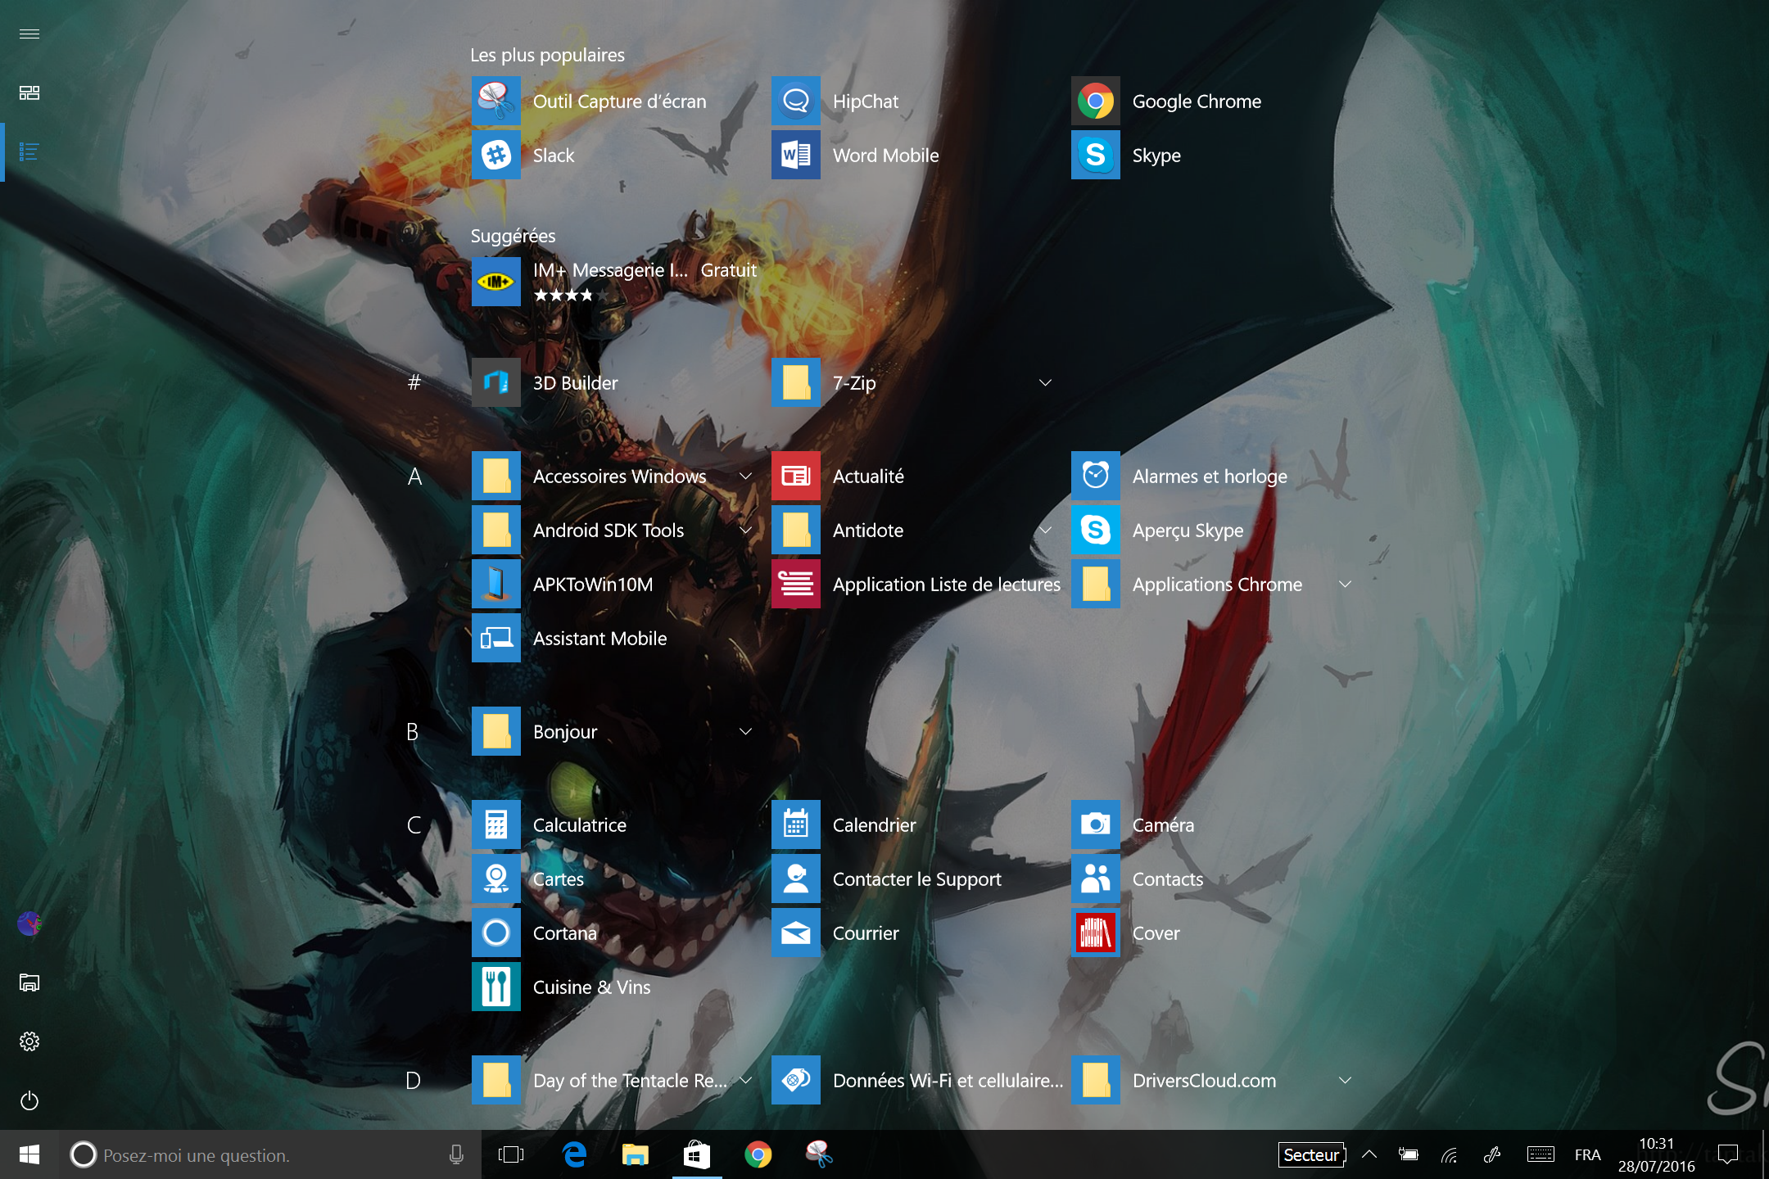Click the letter C group header
The width and height of the screenshot is (1769, 1179).
[414, 824]
